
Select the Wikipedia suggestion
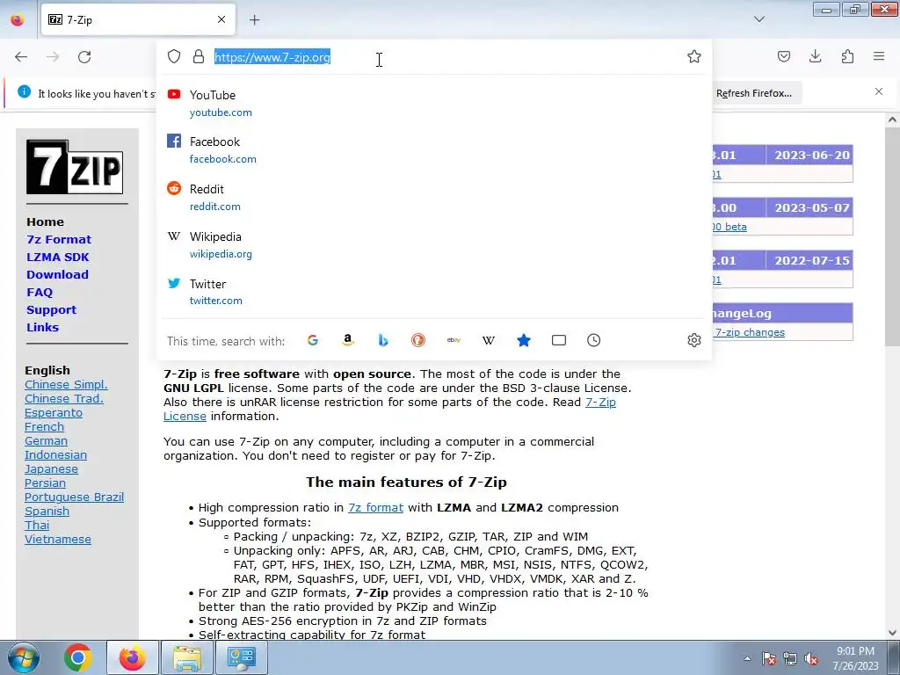(434, 245)
